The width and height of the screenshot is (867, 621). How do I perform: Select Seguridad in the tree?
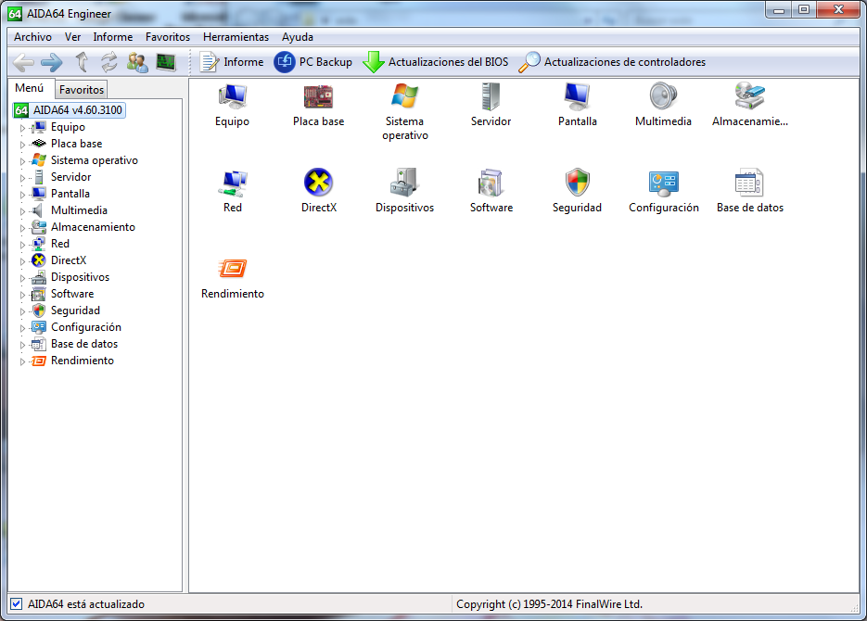tap(75, 310)
